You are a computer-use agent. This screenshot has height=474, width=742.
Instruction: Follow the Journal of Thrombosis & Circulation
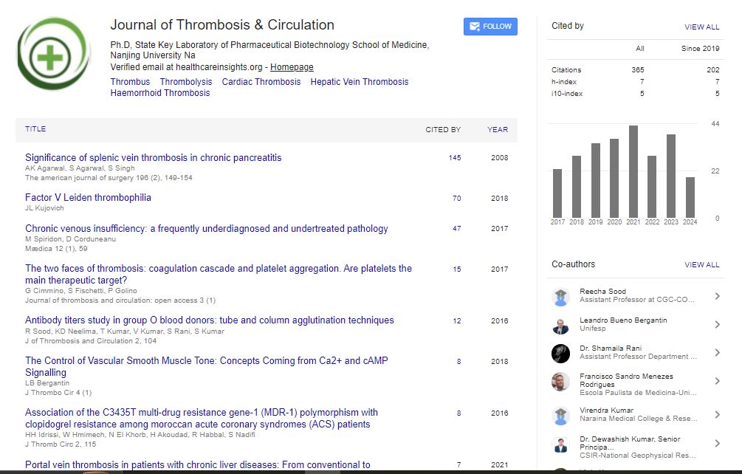[490, 27]
